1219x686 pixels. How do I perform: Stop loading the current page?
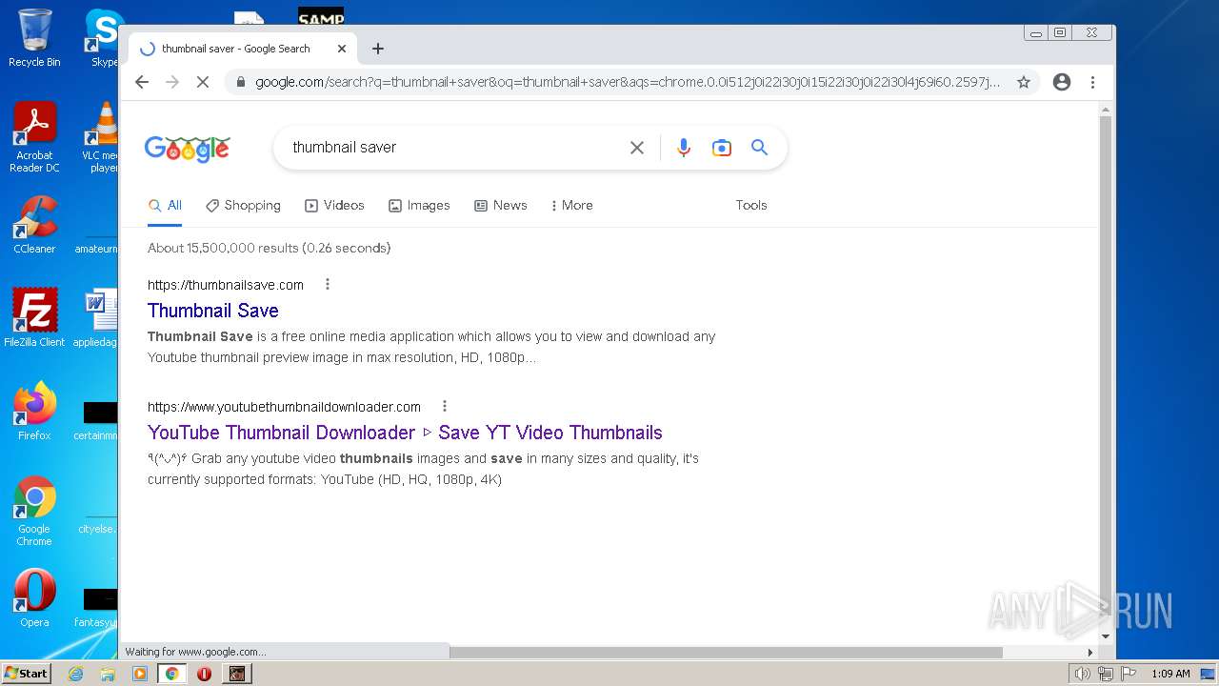(202, 82)
